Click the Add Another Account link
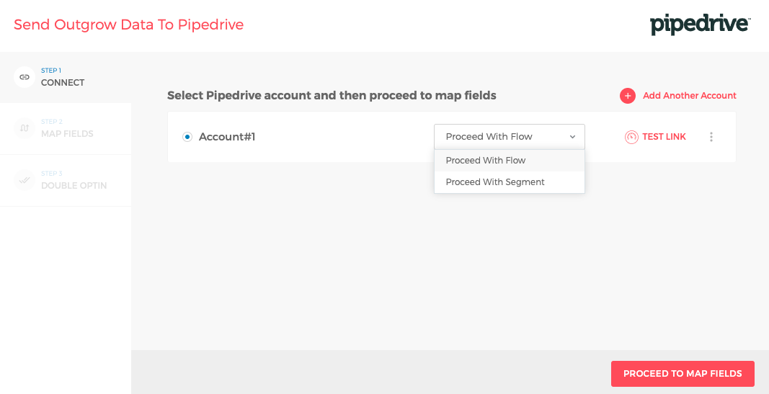769x394 pixels. pyautogui.click(x=689, y=96)
